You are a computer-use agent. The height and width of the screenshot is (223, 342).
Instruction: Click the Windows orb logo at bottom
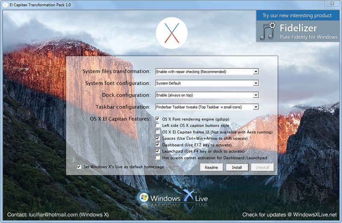pos(144,197)
